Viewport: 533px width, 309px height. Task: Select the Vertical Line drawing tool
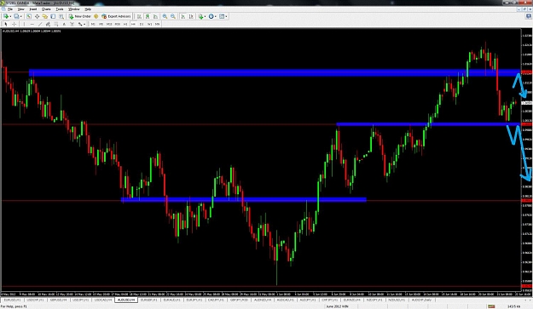click(24, 24)
